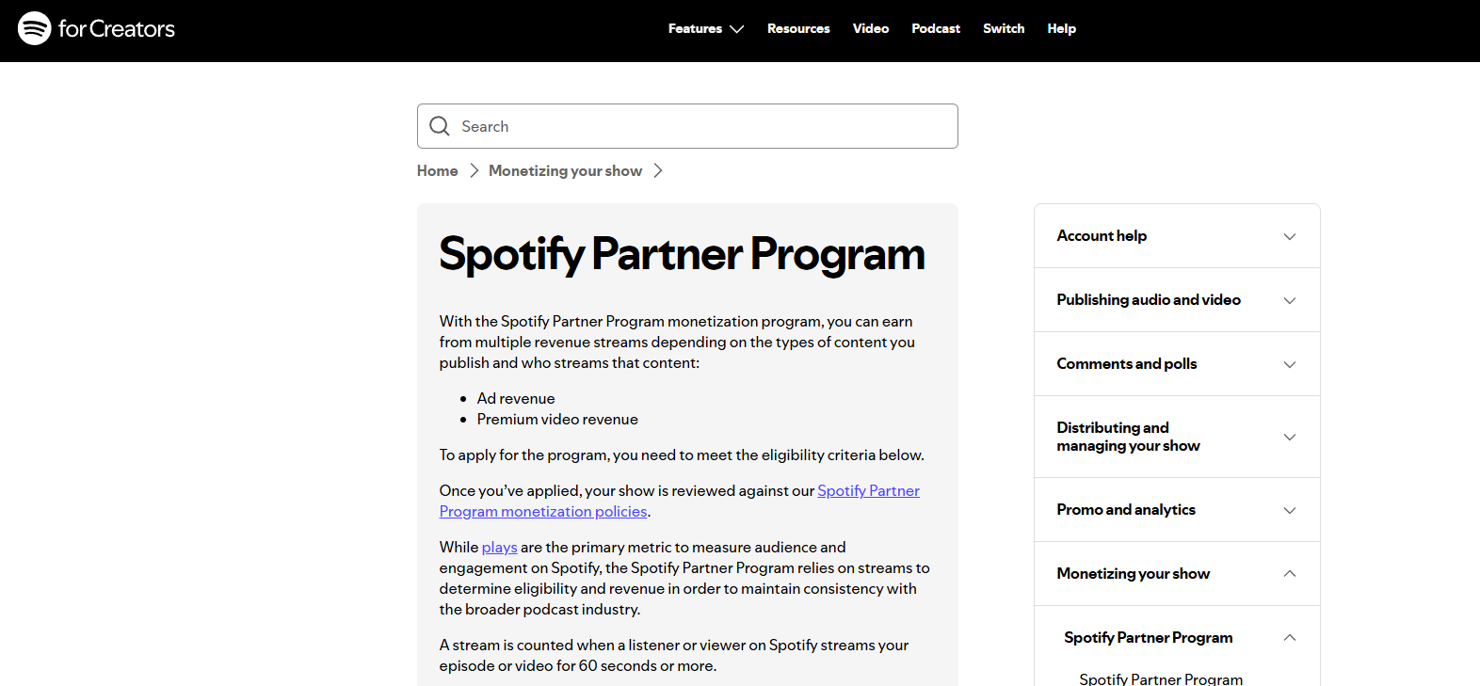Open the Features dropdown menu
The width and height of the screenshot is (1480, 686).
point(706,28)
